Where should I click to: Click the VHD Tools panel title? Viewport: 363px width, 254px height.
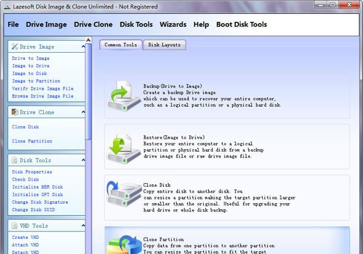[x=34, y=226]
